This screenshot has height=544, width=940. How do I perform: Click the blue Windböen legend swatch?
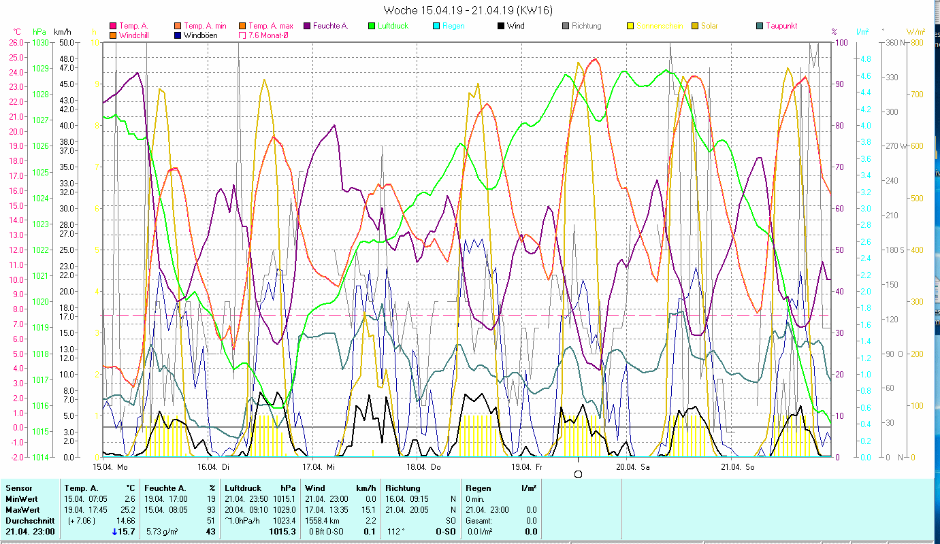[177, 35]
